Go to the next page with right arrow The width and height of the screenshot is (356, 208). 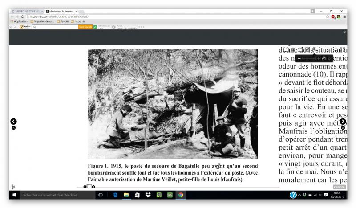(343, 122)
